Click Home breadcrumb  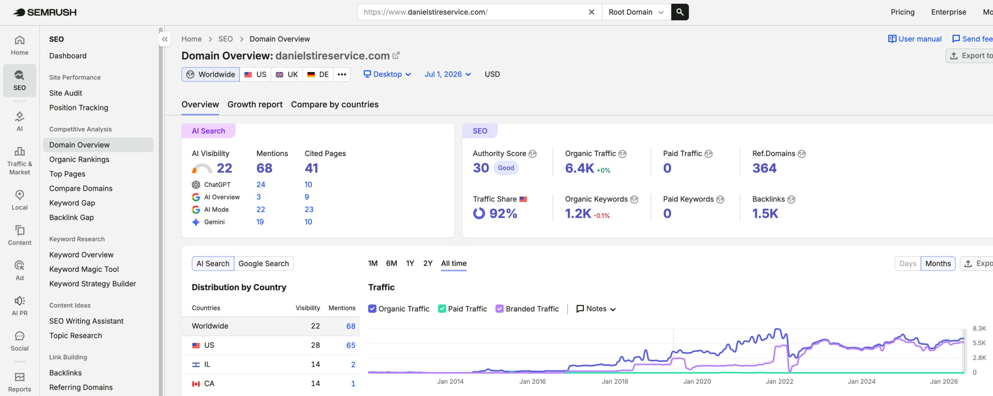pyautogui.click(x=192, y=39)
